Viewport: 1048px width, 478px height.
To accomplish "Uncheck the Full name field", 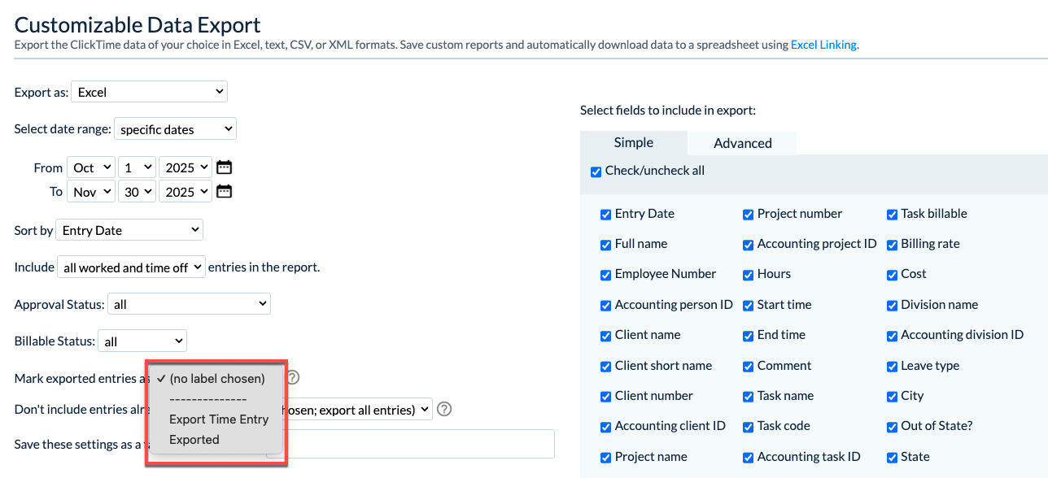I will coord(606,245).
